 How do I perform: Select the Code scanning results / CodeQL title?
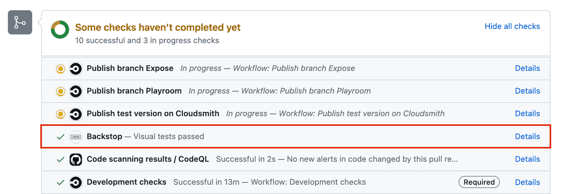click(x=148, y=159)
